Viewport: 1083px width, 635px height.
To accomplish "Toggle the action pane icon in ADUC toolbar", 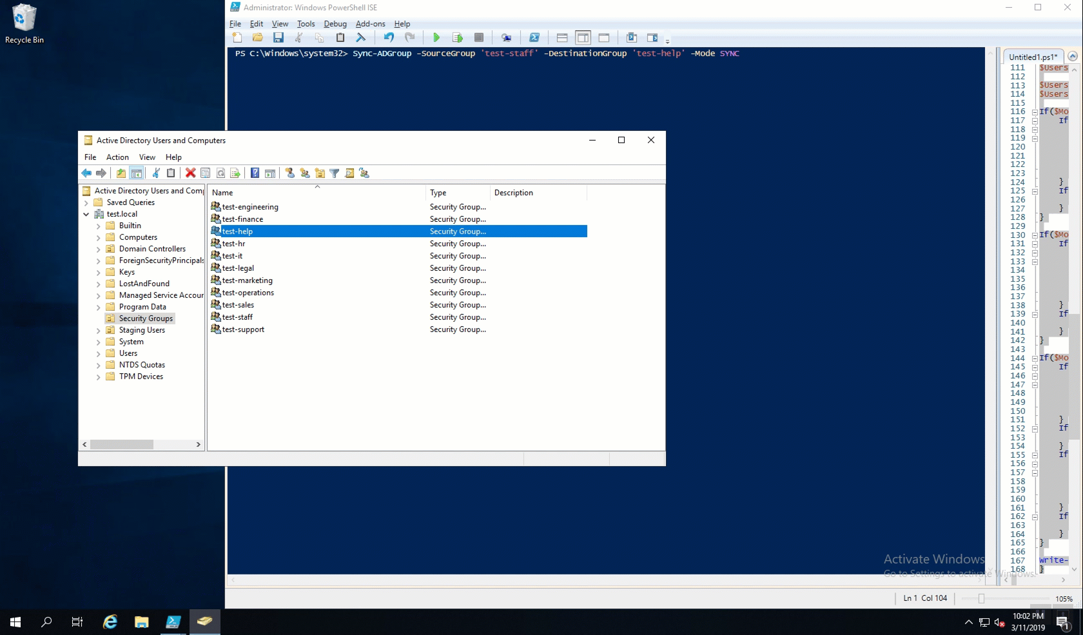I will tap(270, 173).
